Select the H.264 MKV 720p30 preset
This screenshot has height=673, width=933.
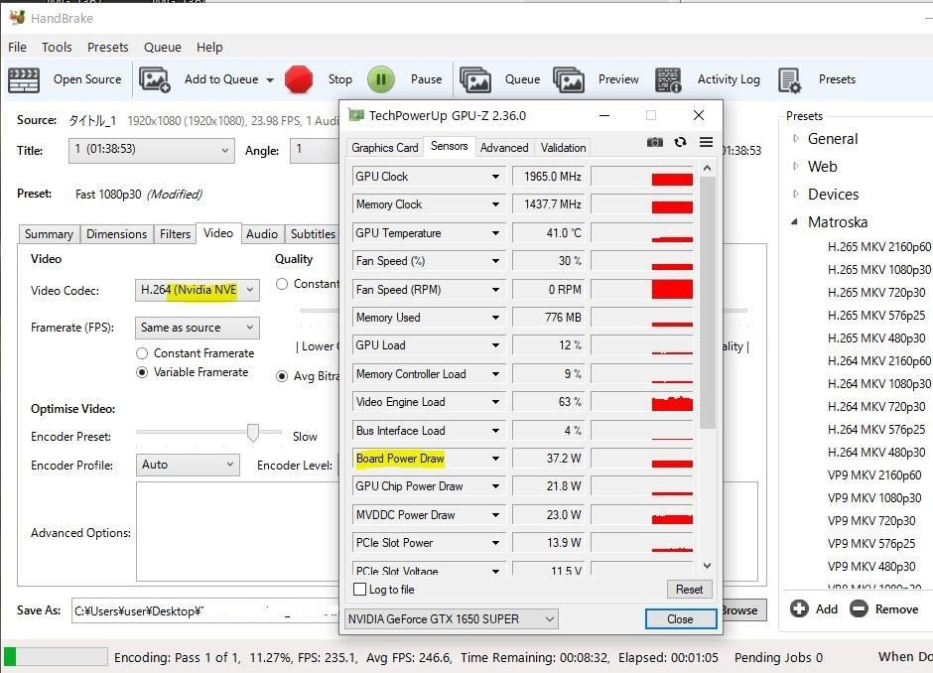[x=875, y=407]
